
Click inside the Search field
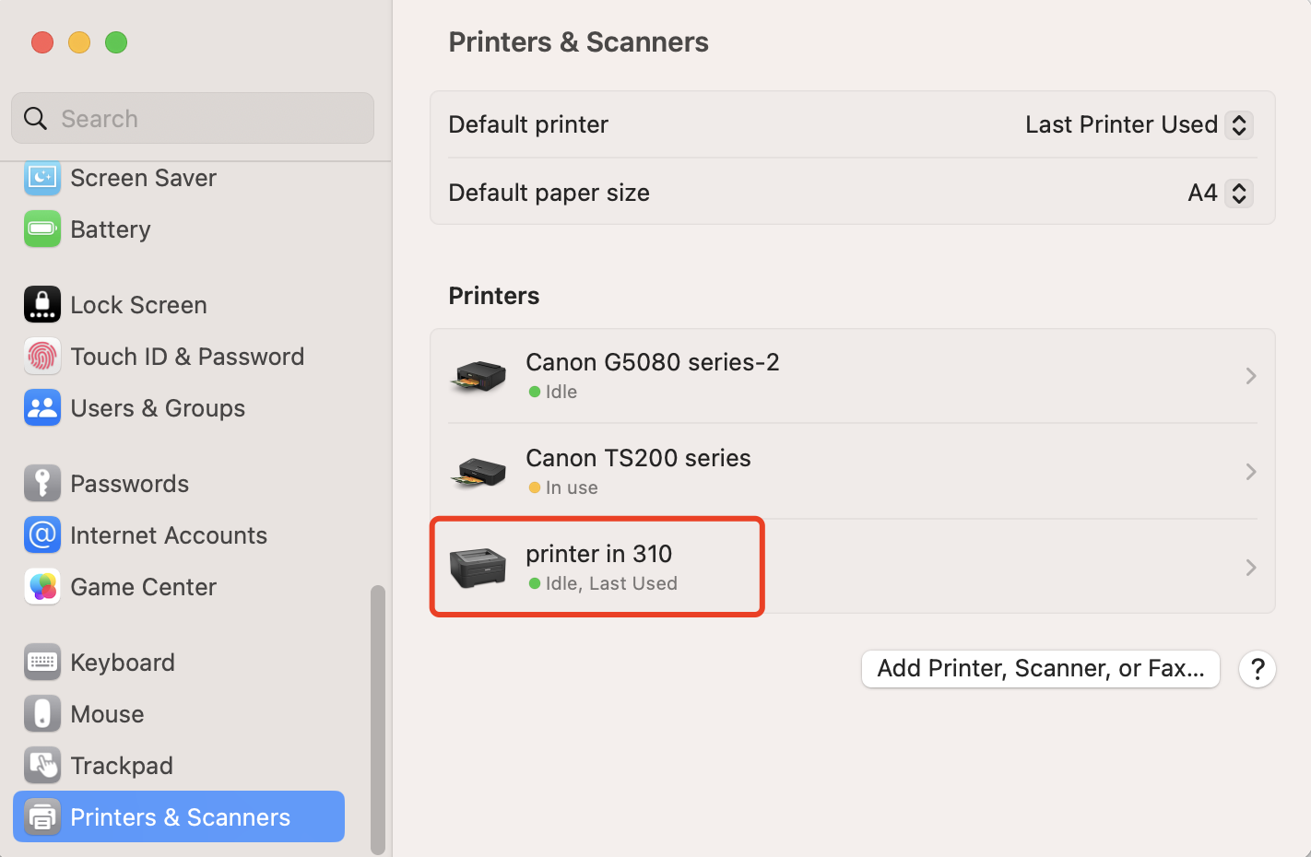(192, 118)
